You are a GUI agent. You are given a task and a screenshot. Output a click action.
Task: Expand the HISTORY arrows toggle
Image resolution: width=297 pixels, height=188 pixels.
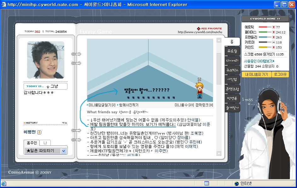[x=65, y=123]
